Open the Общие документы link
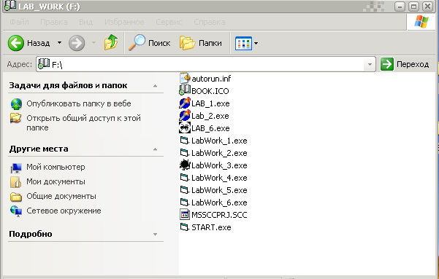 click(x=61, y=196)
